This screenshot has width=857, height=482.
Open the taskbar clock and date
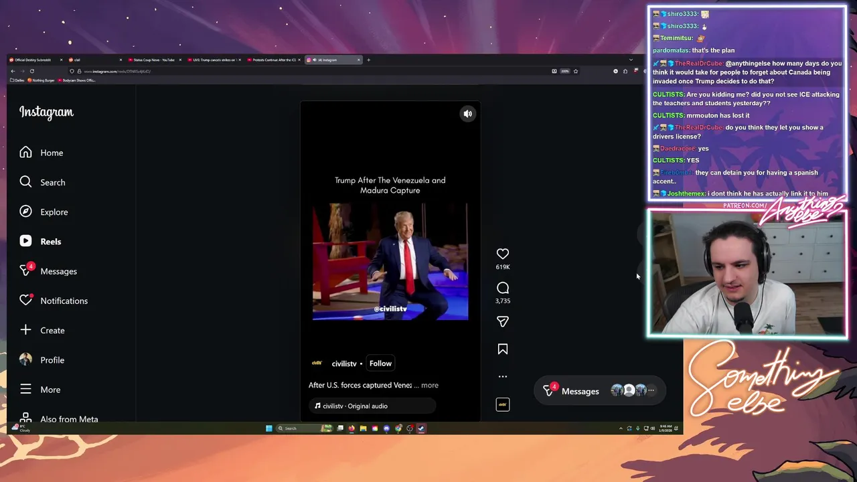(666, 428)
